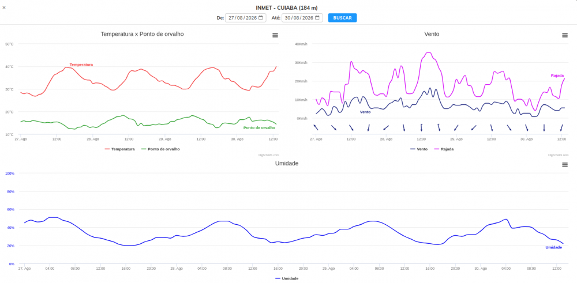This screenshot has width=577, height=283.
Task: Click the magenta Rajada label on the wind chart
Action: [x=557, y=76]
